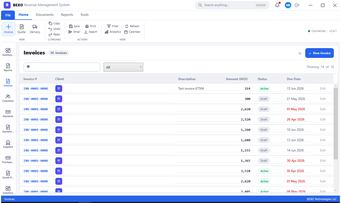Click the Connected status indicator

(317, 31)
